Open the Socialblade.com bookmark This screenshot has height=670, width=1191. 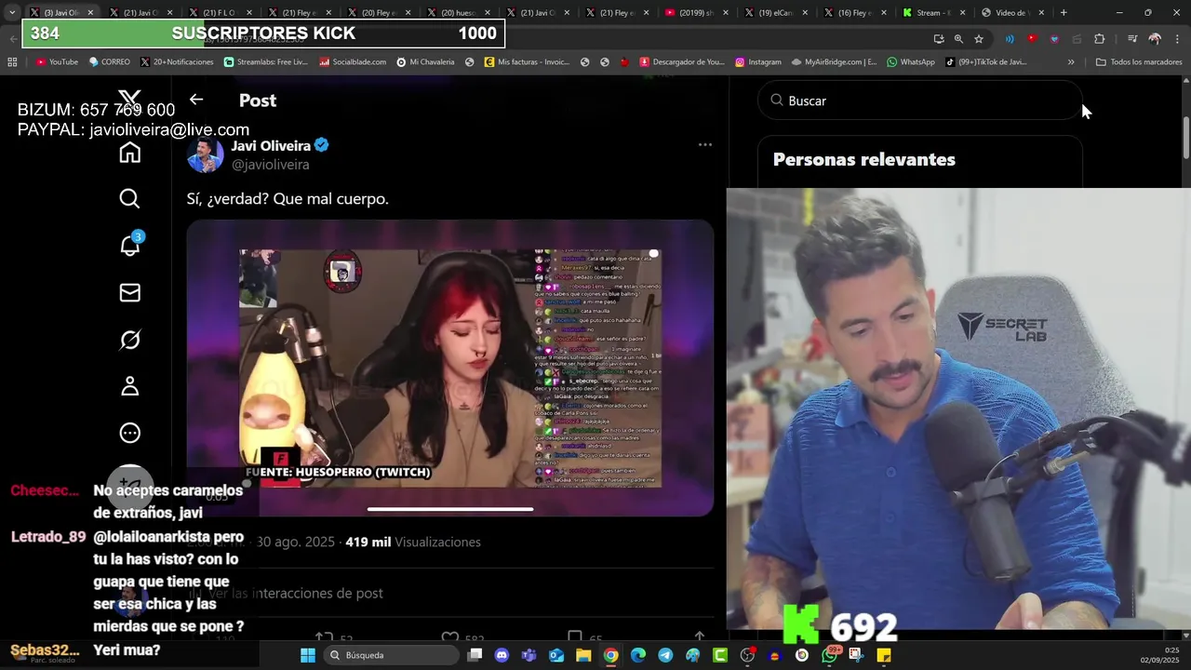click(353, 62)
